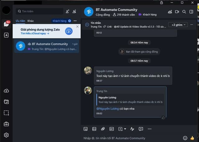Open the screenshot capture options dropdown arrow
Image resolution: width=199 pixels, height=142 pixels.
(125, 129)
